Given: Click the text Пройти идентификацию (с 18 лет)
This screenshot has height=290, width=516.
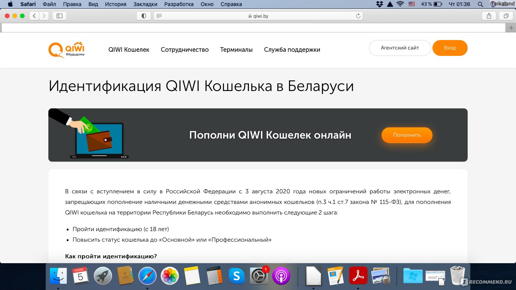Looking at the screenshot, I should coord(121,229).
